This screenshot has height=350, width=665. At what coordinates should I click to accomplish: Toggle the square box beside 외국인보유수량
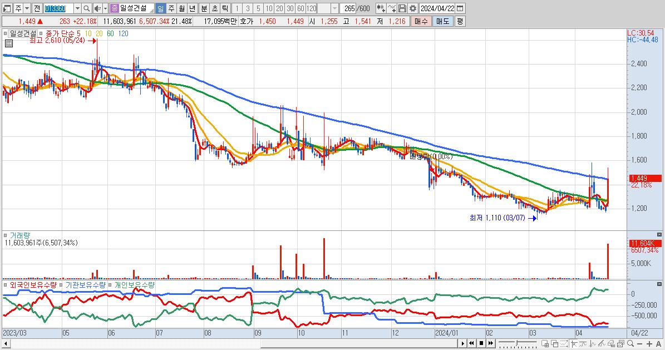[5, 285]
